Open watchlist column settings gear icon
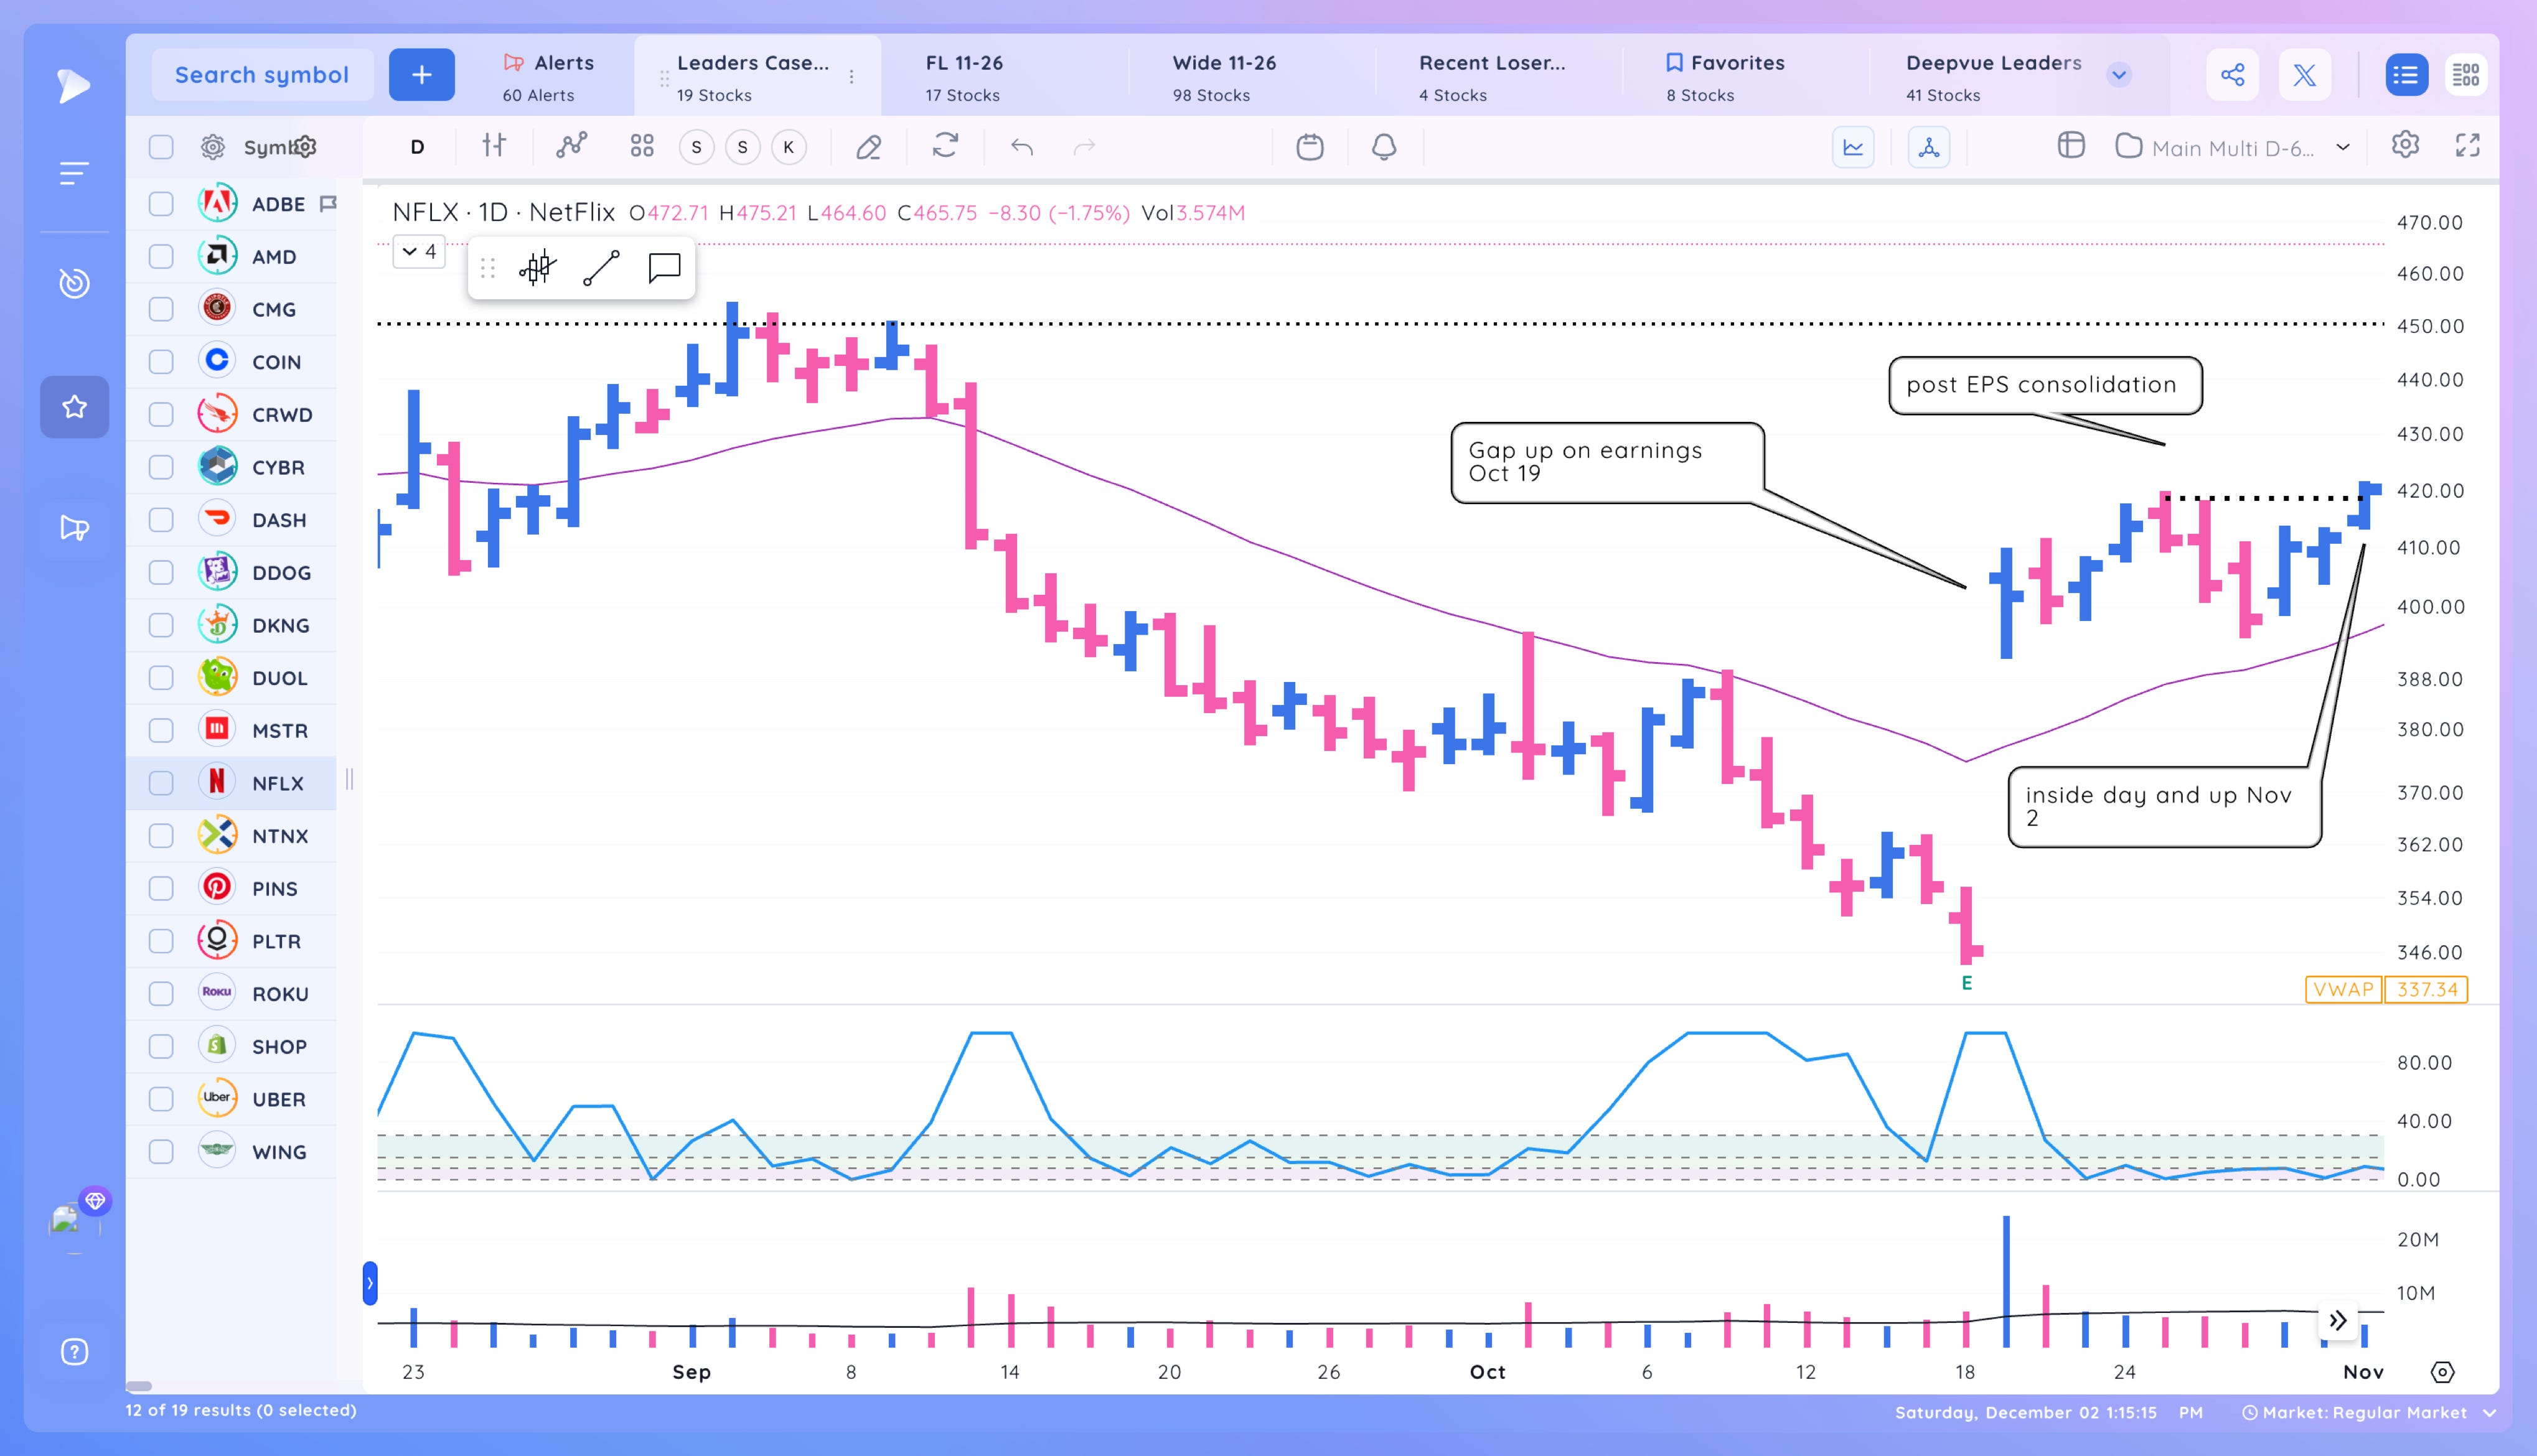This screenshot has width=2537, height=1456. coord(213,147)
